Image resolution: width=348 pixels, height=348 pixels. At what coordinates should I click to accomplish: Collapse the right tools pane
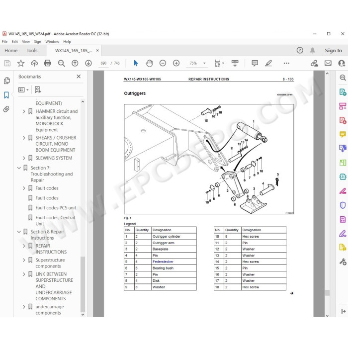click(x=344, y=311)
